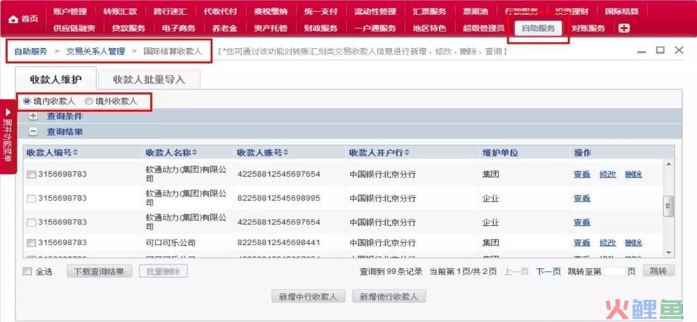Image resolution: width=697 pixels, height=322 pixels.
Task: Open the 账户管理 menu
Action: tap(70, 11)
